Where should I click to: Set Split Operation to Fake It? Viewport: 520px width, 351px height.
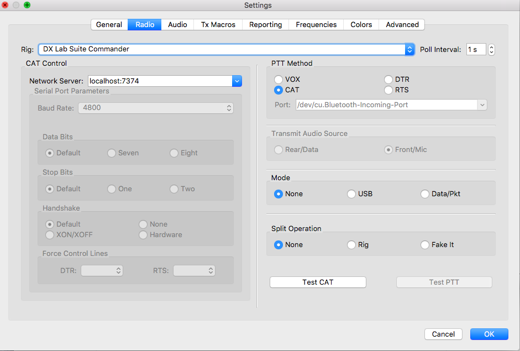(437, 245)
